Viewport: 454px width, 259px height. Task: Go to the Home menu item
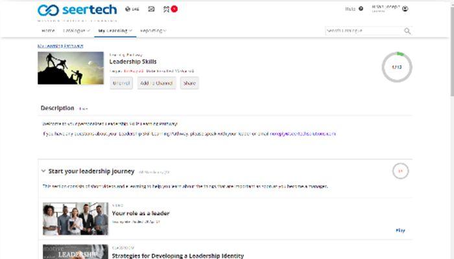pyautogui.click(x=48, y=30)
